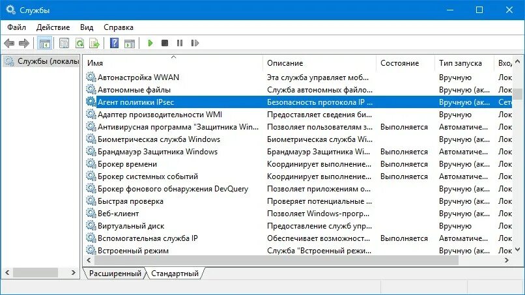Sort by the Описание column header
Viewport: 525px width, 295px height.
click(319, 63)
